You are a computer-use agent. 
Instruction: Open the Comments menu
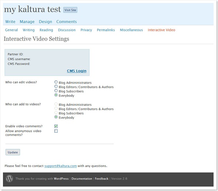[67, 22]
